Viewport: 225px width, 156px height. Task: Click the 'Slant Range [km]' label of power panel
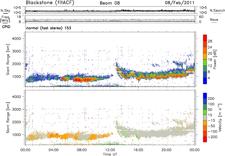8,59
